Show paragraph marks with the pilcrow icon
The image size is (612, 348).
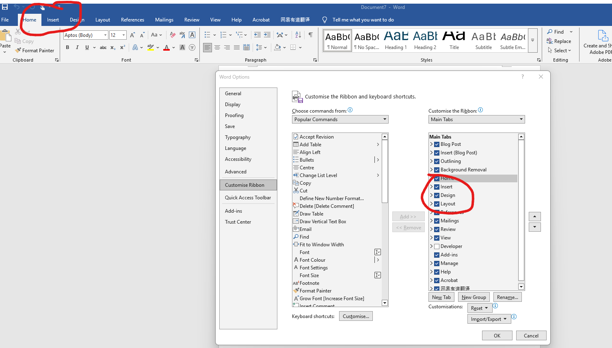pos(311,35)
